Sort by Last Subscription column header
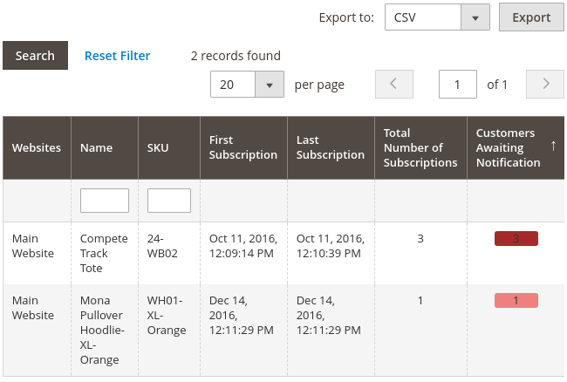 pyautogui.click(x=330, y=148)
